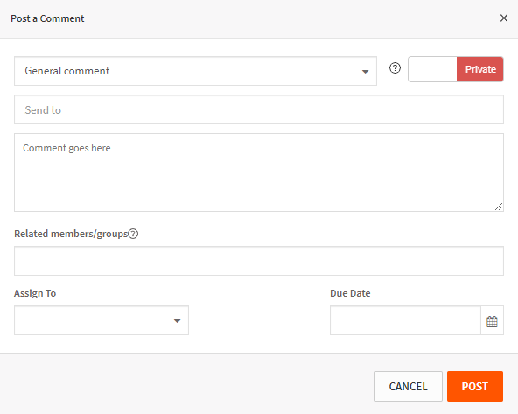Show help for Related members/groups
The height and width of the screenshot is (414, 518).
pyautogui.click(x=133, y=234)
